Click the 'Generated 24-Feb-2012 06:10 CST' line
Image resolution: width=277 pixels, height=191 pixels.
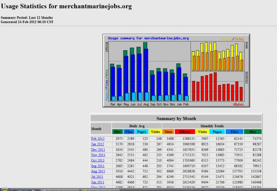pyautogui.click(x=27, y=22)
